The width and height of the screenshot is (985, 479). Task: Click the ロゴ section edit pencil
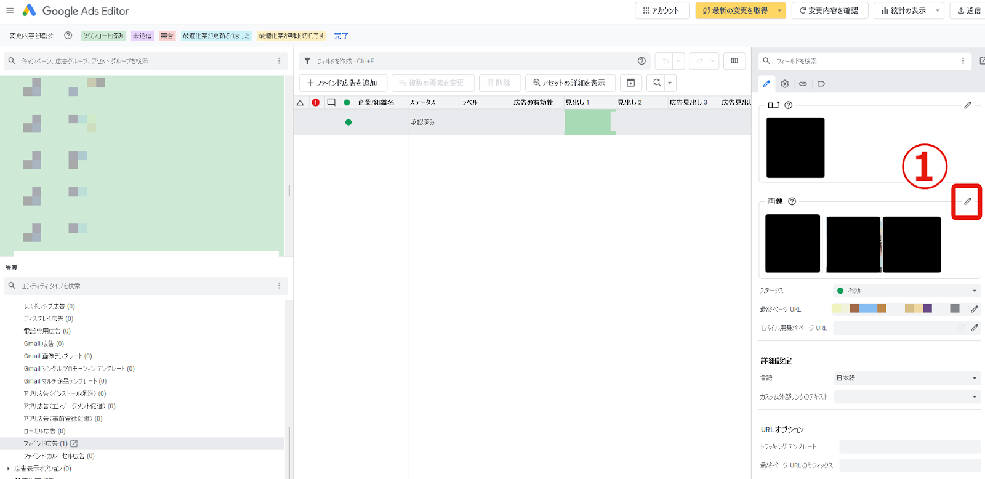tap(967, 105)
